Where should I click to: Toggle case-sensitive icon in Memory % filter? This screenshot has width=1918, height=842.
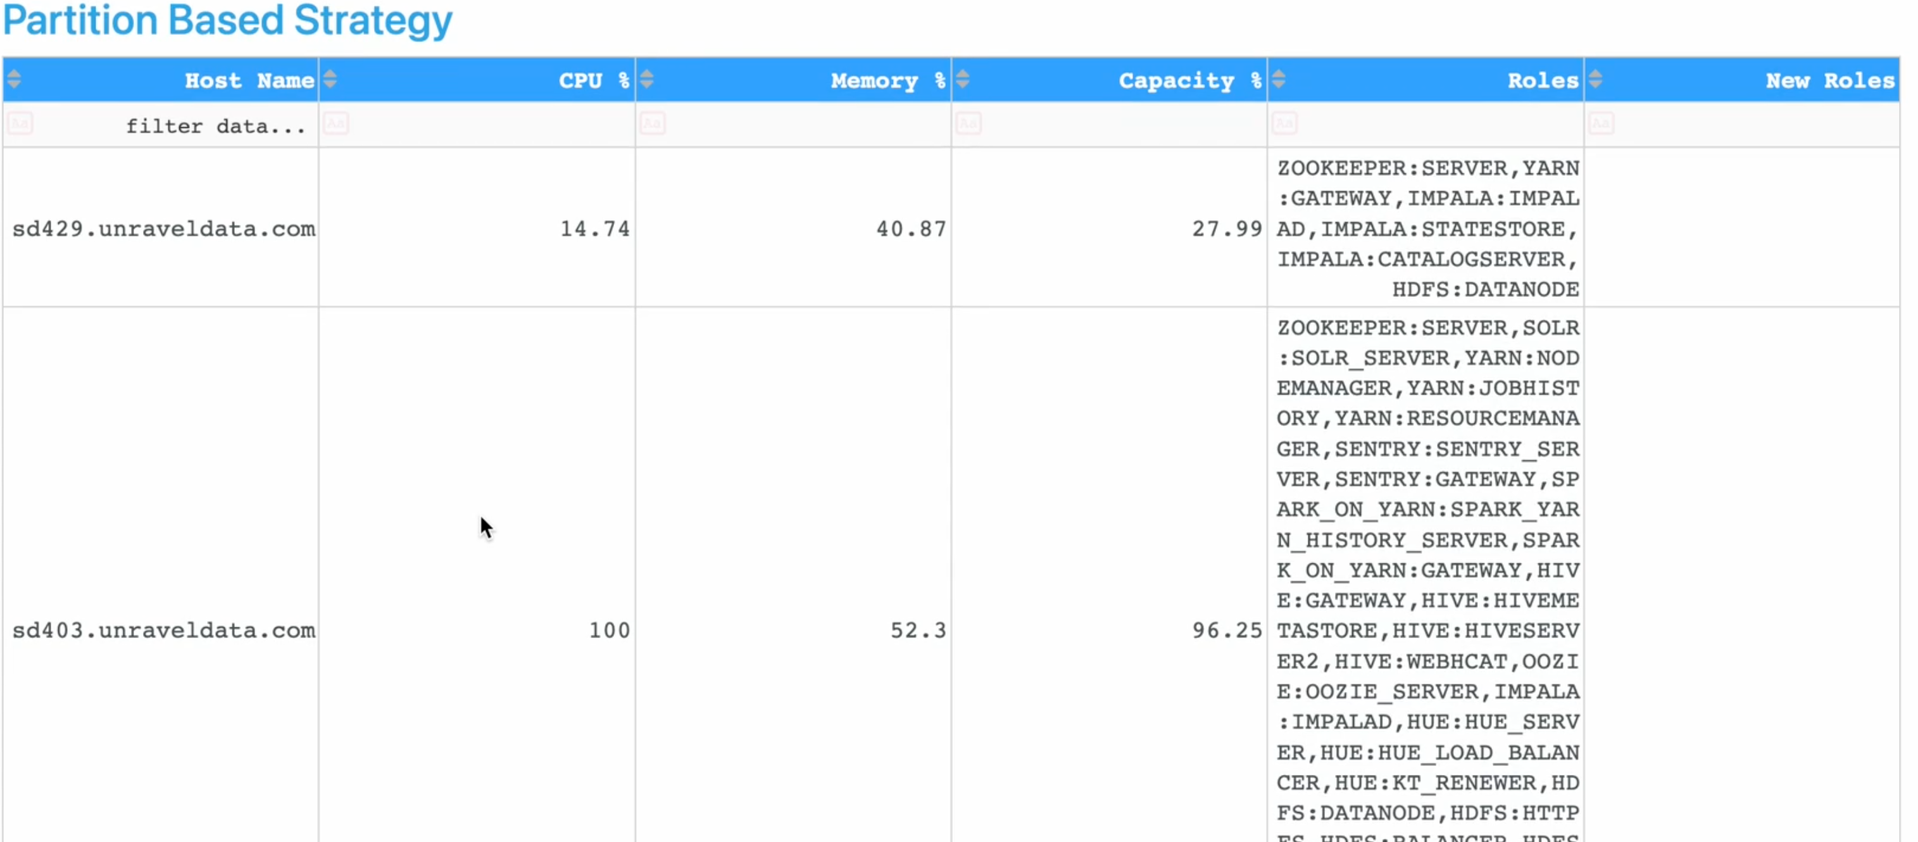tap(652, 123)
